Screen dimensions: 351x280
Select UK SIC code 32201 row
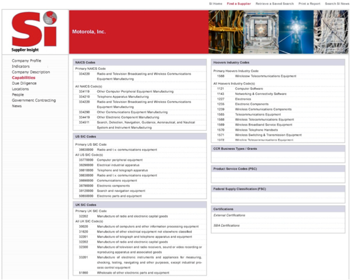coord(140,237)
